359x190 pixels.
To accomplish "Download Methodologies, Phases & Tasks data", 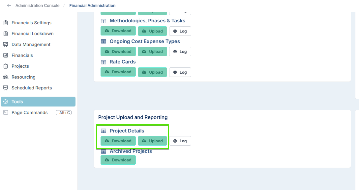I will pyautogui.click(x=118, y=31).
